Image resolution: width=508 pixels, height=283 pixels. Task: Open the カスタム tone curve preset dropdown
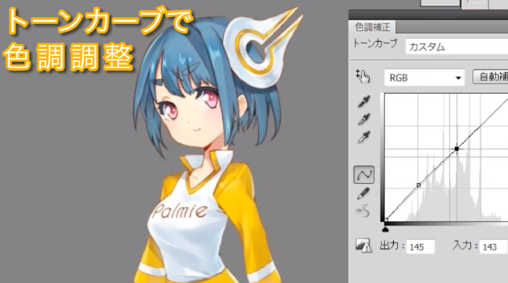[456, 47]
